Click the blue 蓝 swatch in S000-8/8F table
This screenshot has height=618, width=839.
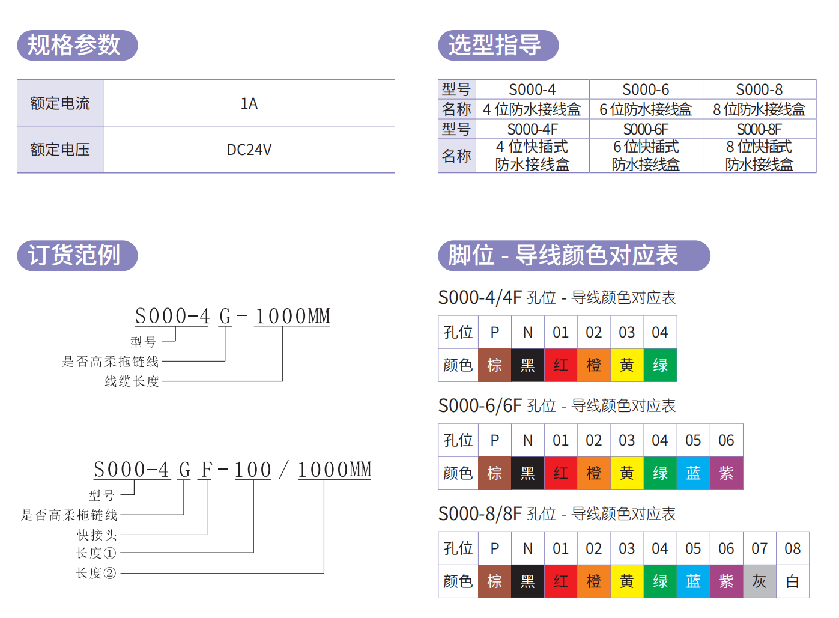pos(693,581)
